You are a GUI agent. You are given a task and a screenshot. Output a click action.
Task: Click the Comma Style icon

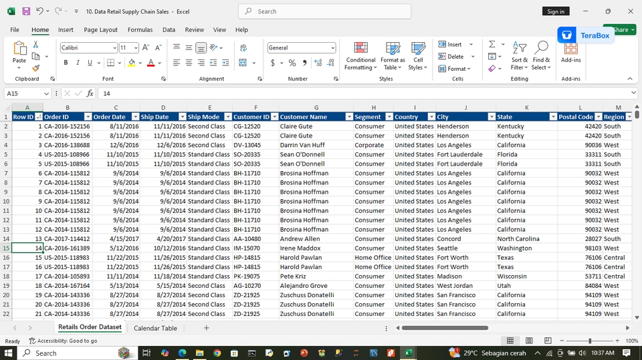[304, 63]
